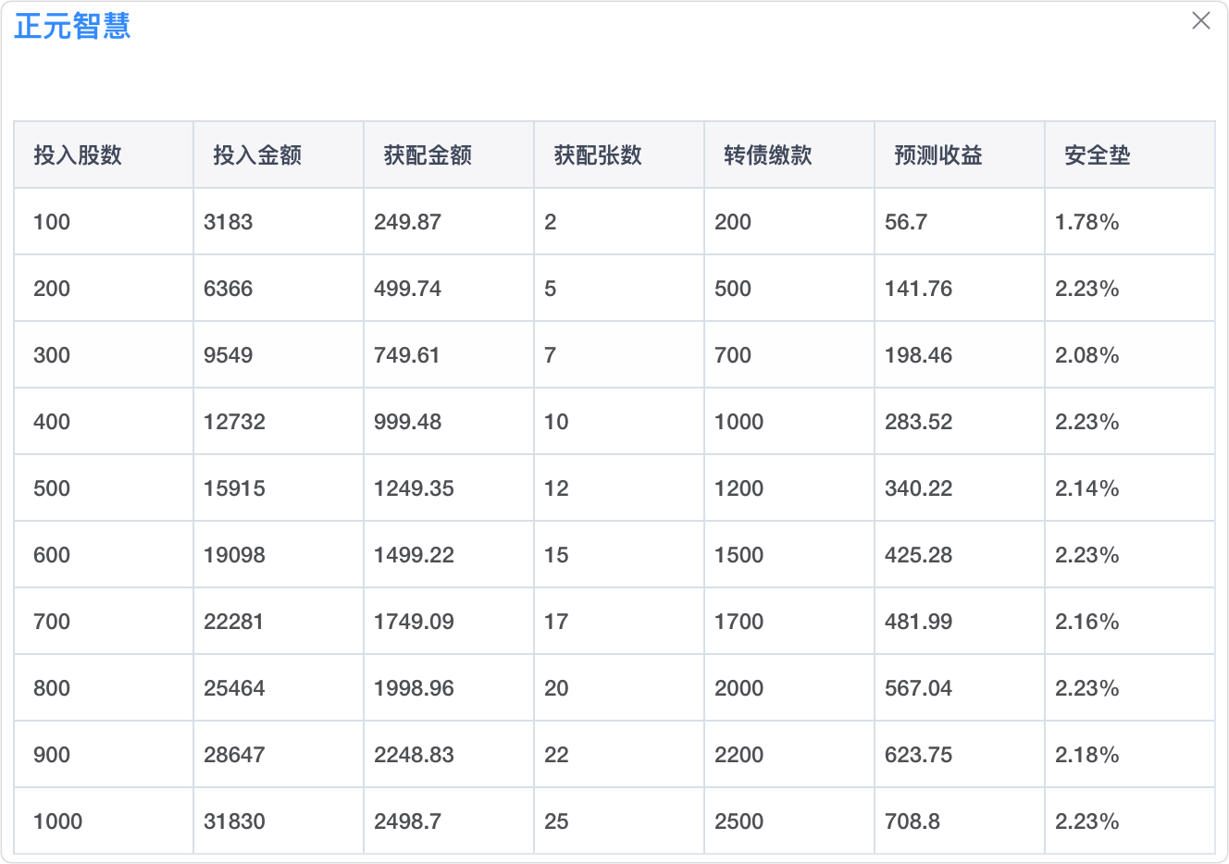Click the 499.74 allocation amount cell
The height and width of the screenshot is (864, 1229).
click(x=407, y=289)
